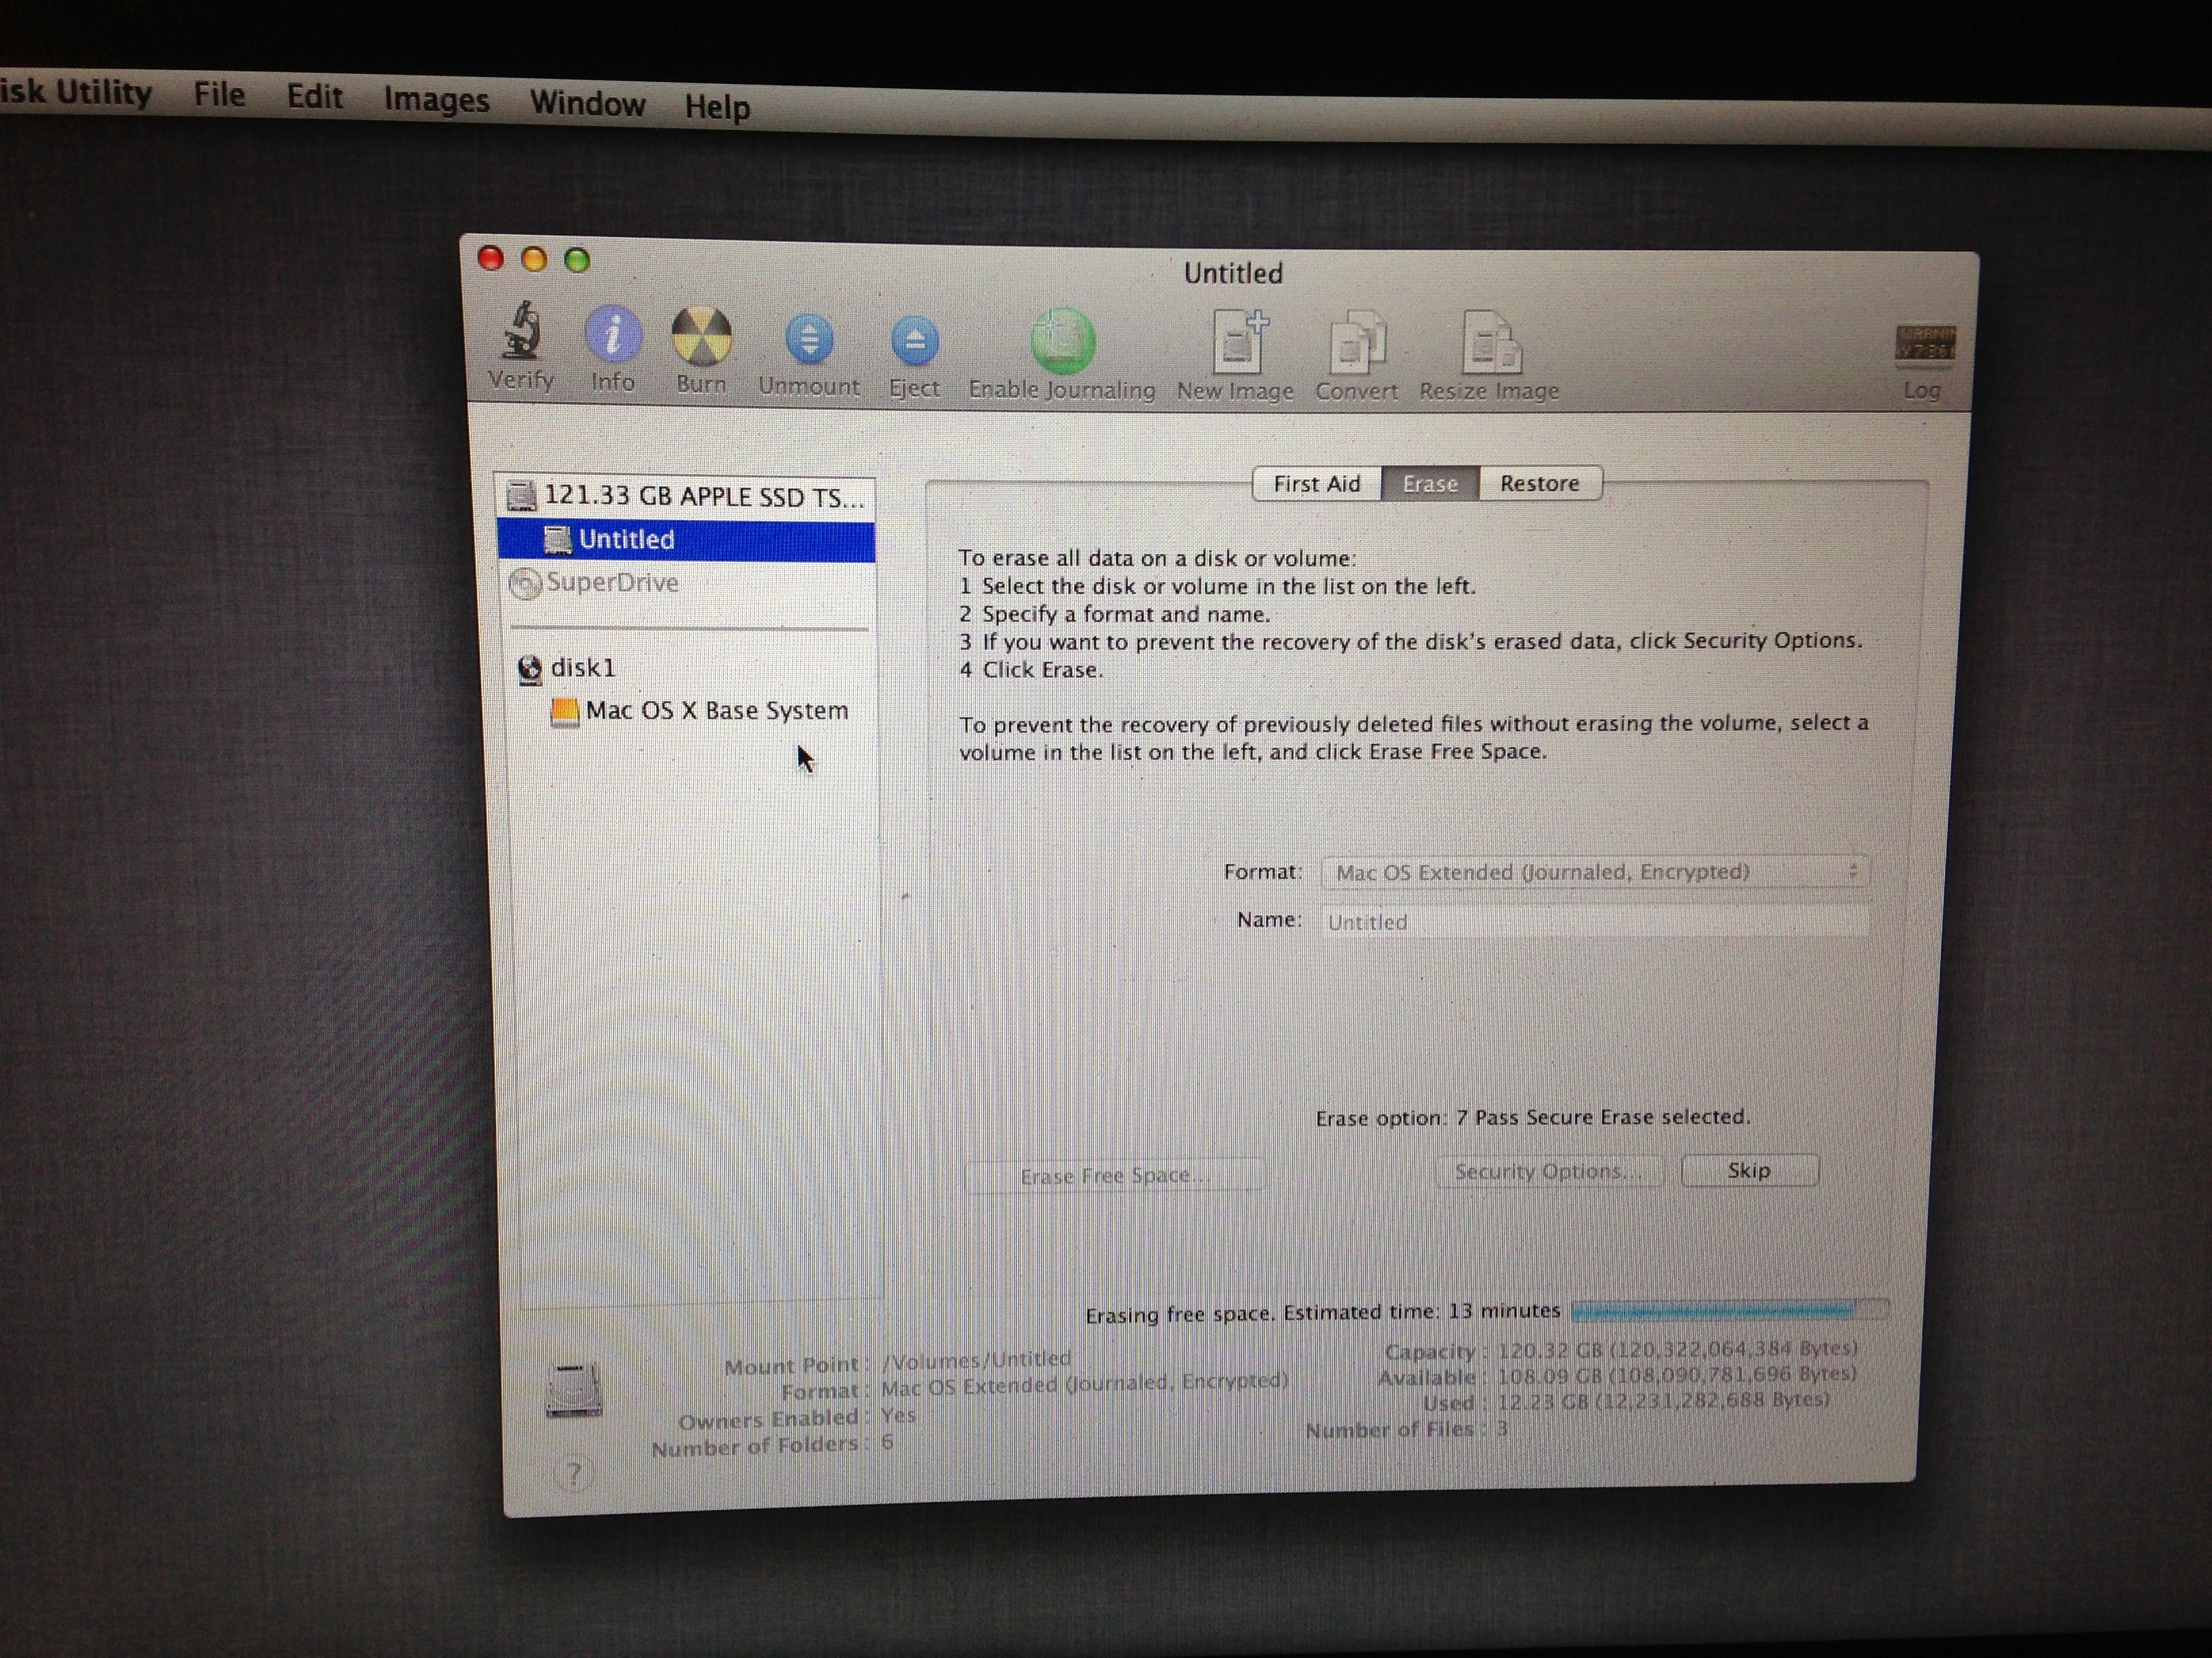Switch to the Erase tab

click(x=1430, y=484)
